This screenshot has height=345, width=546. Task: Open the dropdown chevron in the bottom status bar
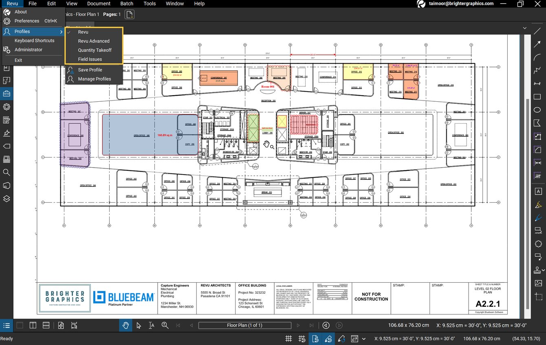364,338
